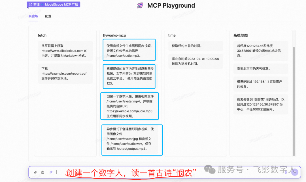Click the MCP Playground title text
Viewport: 306px width, 182px height.
(x=171, y=5)
